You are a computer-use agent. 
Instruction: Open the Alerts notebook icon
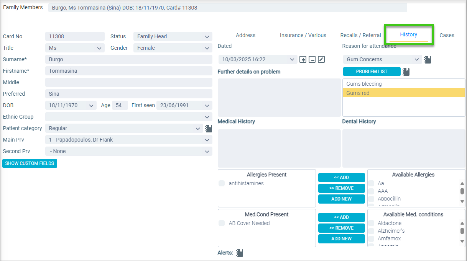coord(240,253)
